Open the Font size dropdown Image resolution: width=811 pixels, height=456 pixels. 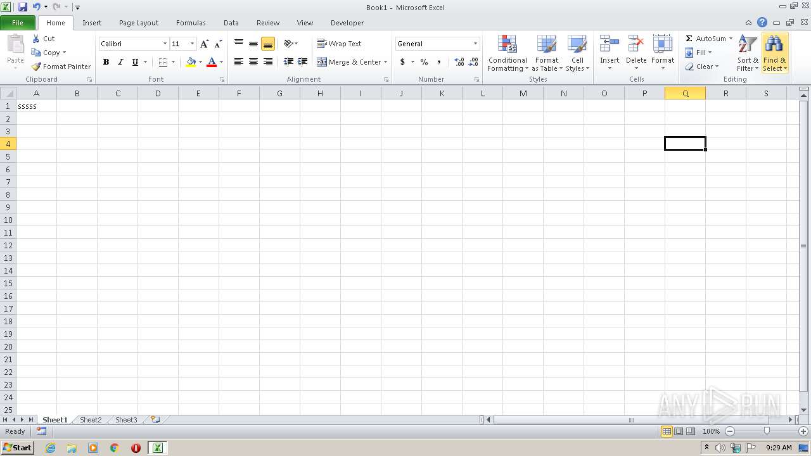(x=192, y=44)
